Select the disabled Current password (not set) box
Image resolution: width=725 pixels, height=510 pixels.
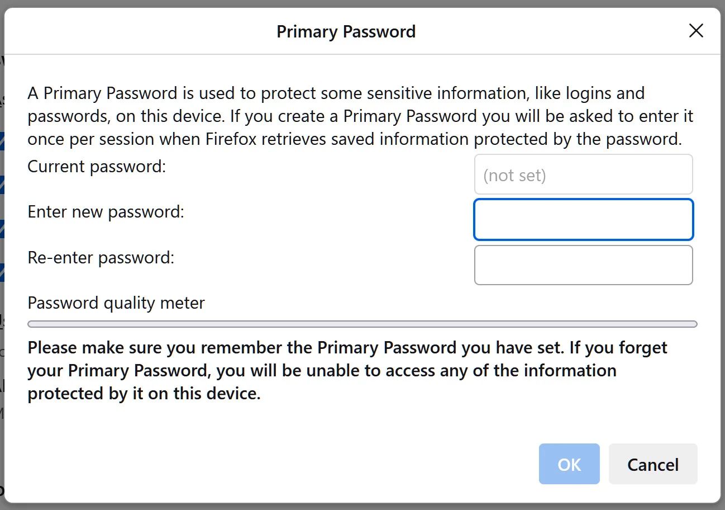(x=584, y=174)
